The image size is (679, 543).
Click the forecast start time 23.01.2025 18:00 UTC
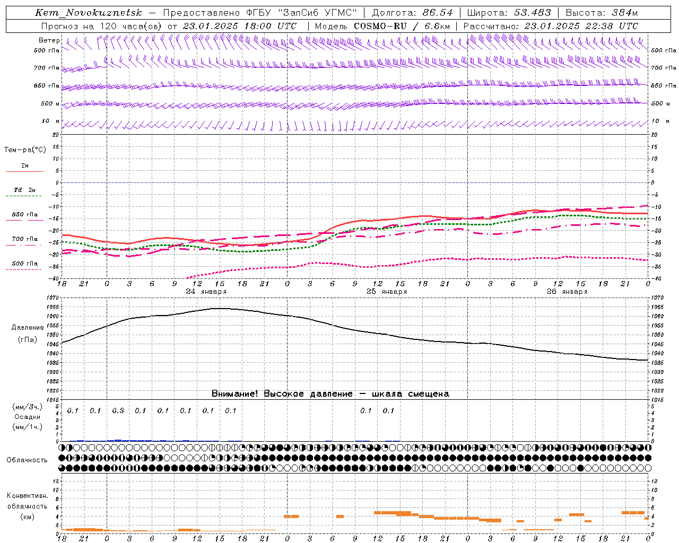click(239, 26)
